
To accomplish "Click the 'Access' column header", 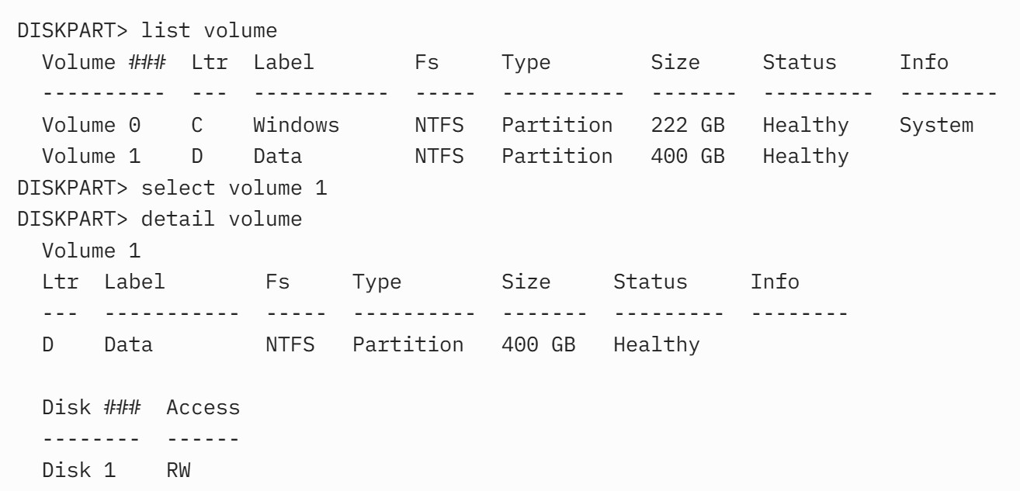I will pos(203,406).
